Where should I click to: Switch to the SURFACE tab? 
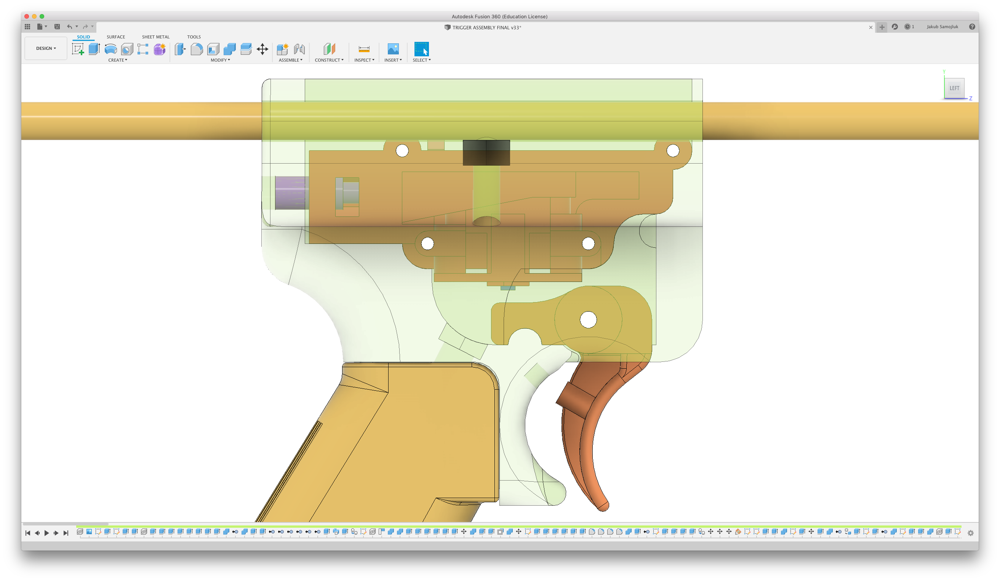click(x=115, y=37)
